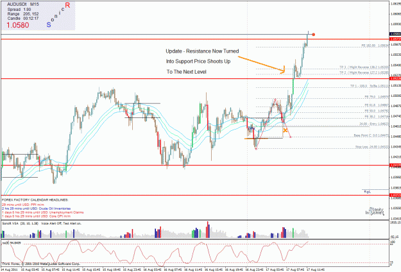Click the Base Point C level label
The height and width of the screenshot is (272, 401).
371,135
